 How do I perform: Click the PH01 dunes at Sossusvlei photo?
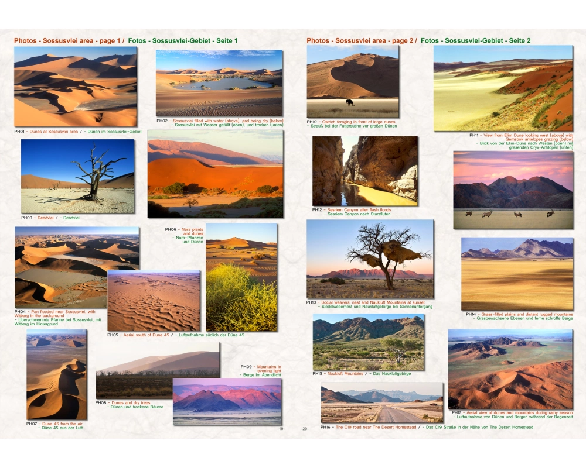click(75, 87)
